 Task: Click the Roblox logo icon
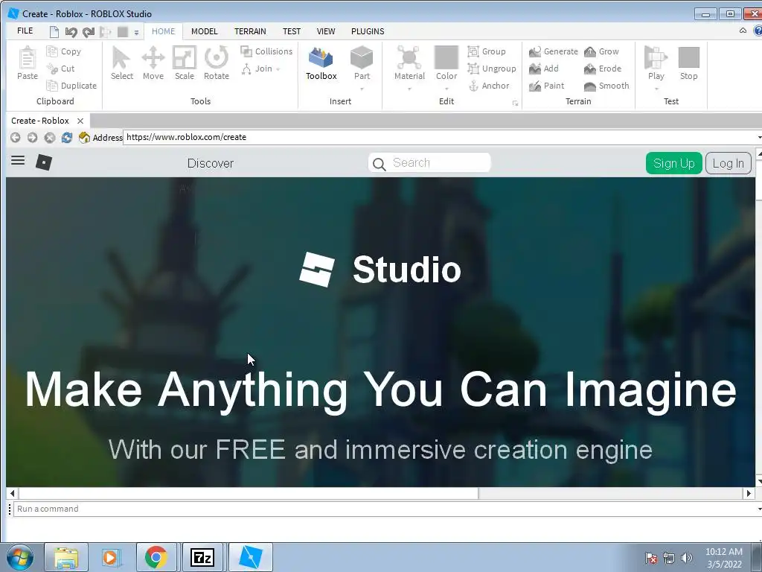(x=44, y=162)
